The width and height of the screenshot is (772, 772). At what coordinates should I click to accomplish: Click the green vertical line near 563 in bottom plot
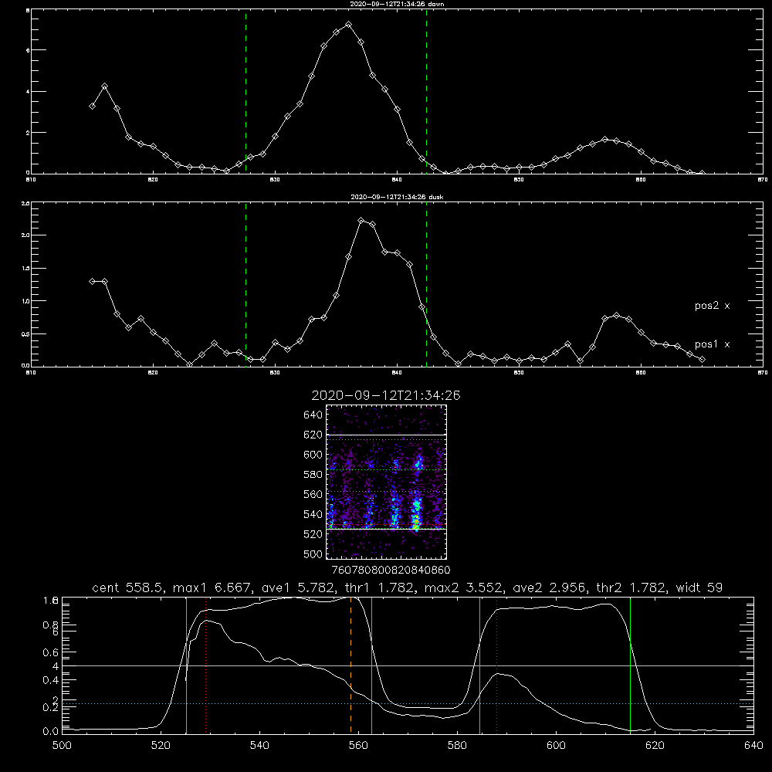point(372,665)
